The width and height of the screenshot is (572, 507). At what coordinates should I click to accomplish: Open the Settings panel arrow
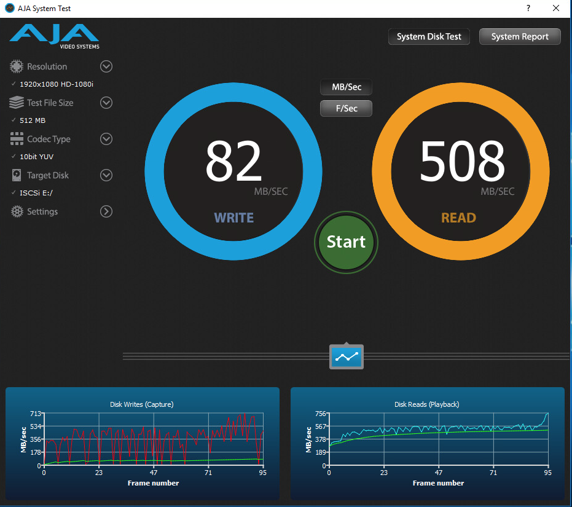tap(106, 211)
